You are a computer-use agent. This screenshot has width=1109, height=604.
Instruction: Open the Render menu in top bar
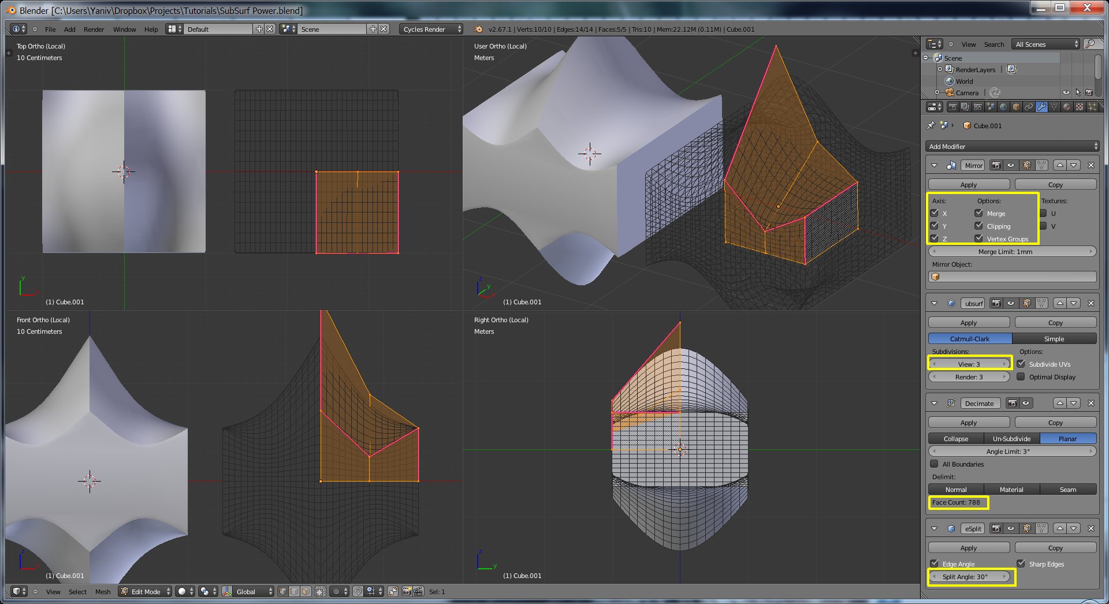coord(94,29)
